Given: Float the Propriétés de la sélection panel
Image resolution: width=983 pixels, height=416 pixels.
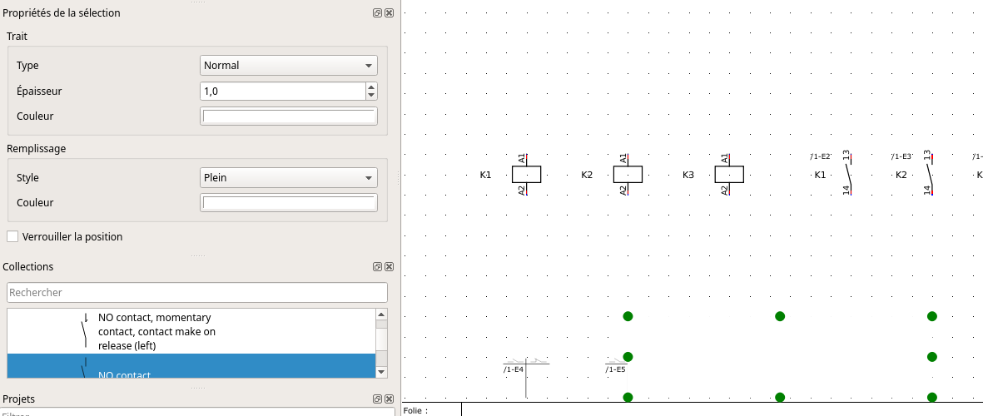Looking at the screenshot, I should pyautogui.click(x=377, y=13).
